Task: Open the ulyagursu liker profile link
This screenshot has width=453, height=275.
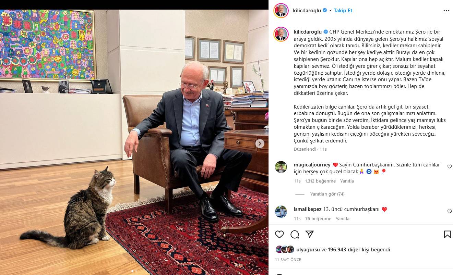Action: tap(308, 250)
